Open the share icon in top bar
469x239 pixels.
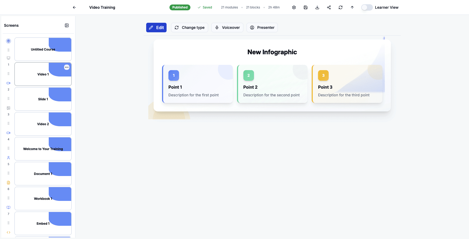click(329, 7)
